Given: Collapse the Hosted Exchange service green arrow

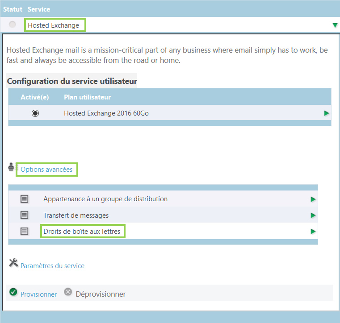Looking at the screenshot, I should point(335,25).
